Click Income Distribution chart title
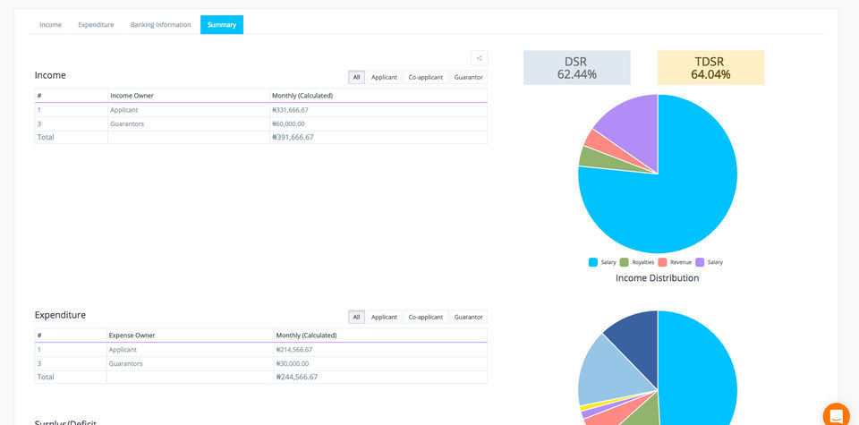Image resolution: width=859 pixels, height=425 pixels. (x=658, y=278)
